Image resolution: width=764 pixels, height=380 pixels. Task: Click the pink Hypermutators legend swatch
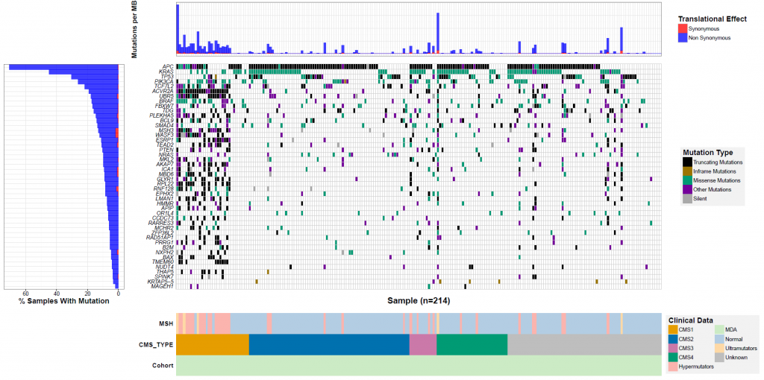673,367
